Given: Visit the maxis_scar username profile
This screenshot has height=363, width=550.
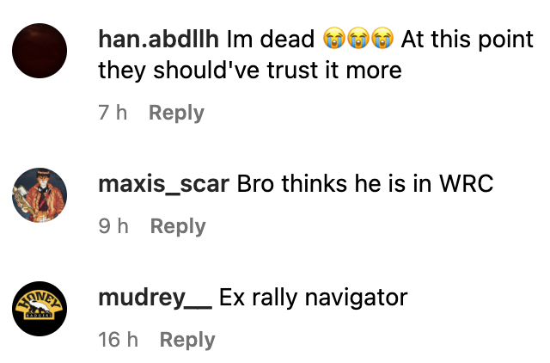Looking at the screenshot, I should tap(164, 183).
